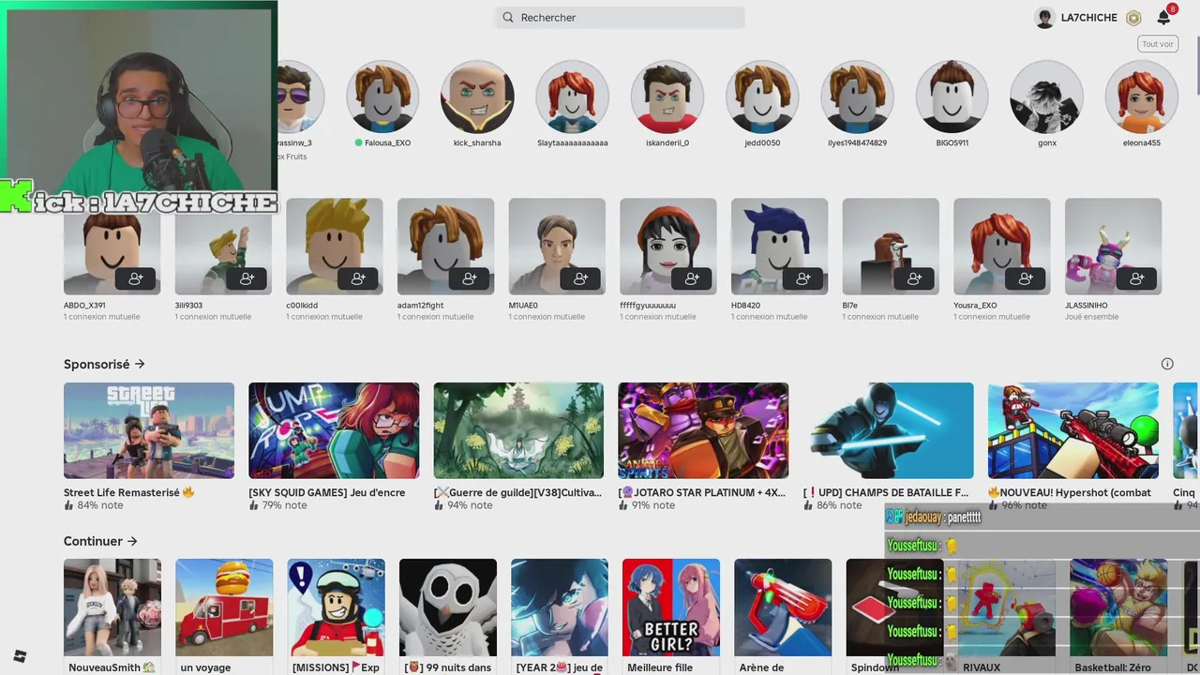1200x675 pixels.
Task: Open CHAMPS DE BATAILLE game thumbnail
Action: (888, 430)
